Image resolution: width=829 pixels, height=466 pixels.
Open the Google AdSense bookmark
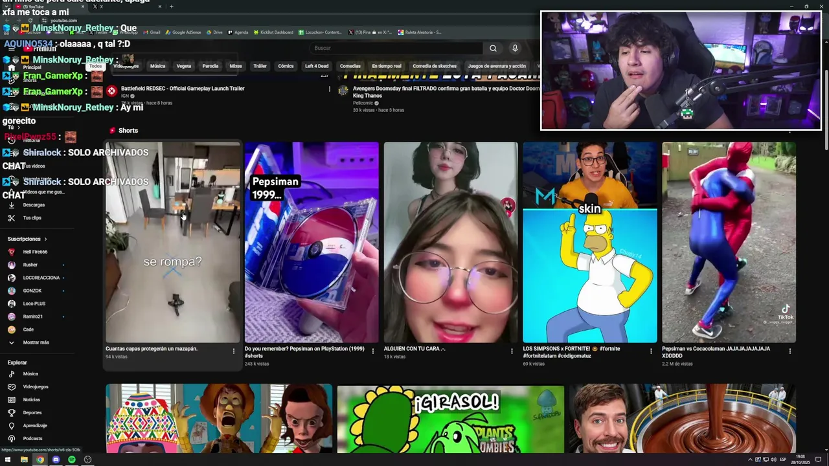point(183,32)
